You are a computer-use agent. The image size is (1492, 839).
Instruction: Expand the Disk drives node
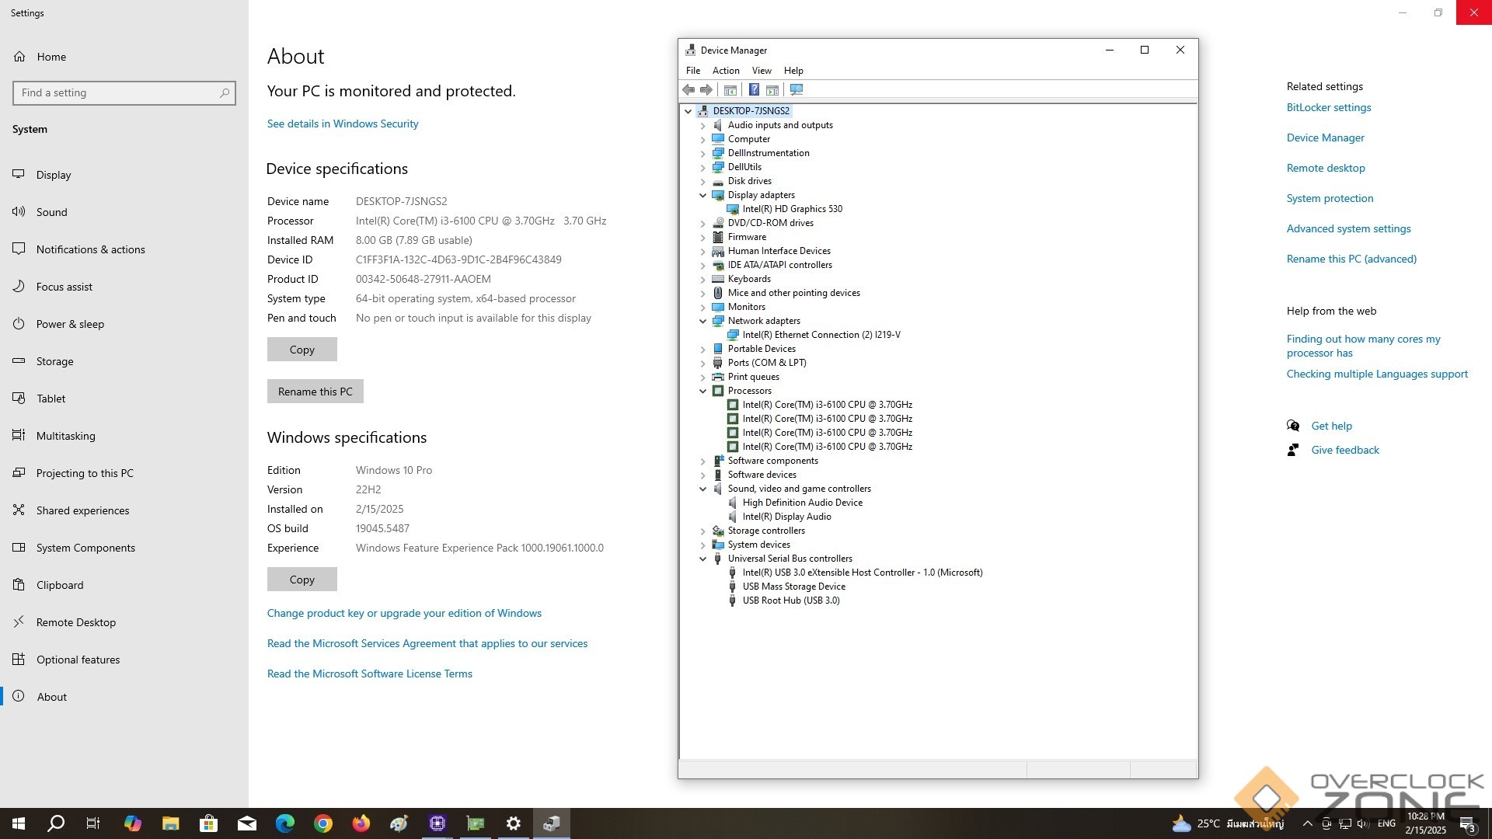[x=703, y=181]
